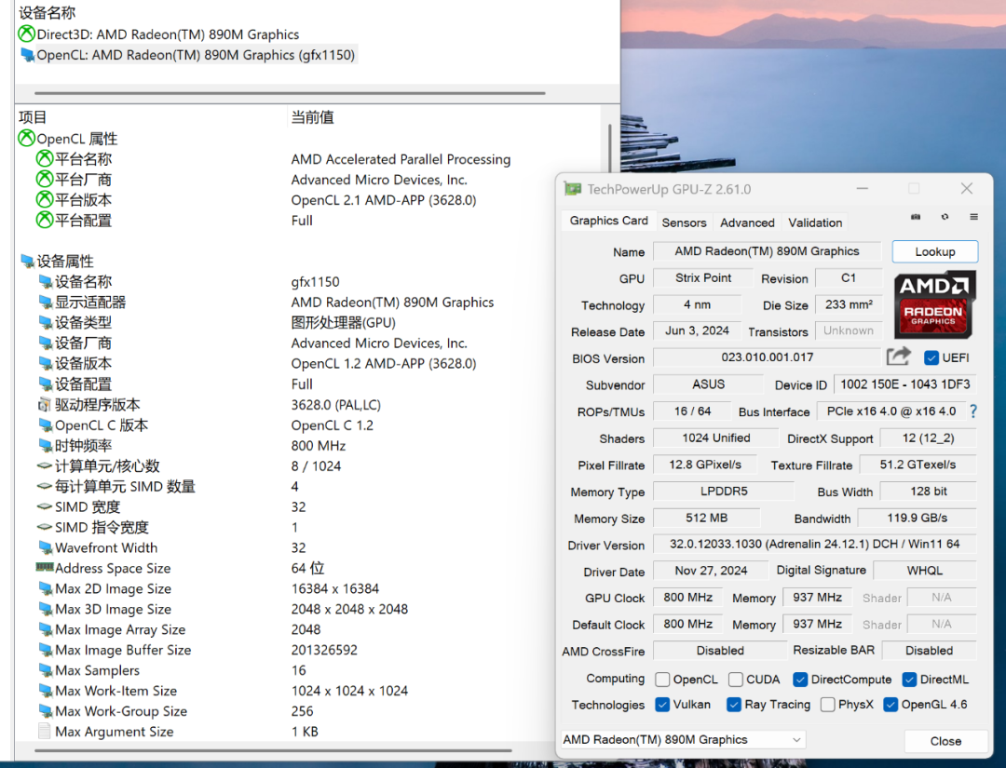Click icon beside 平台版本

tap(45, 199)
